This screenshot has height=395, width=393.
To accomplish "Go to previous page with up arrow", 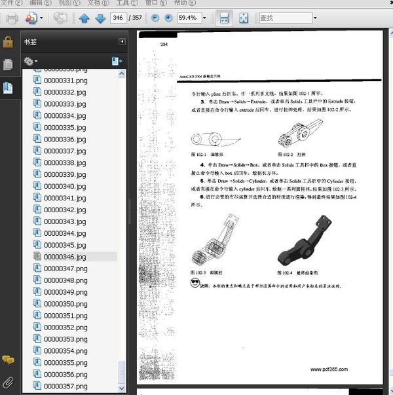I will (x=84, y=18).
